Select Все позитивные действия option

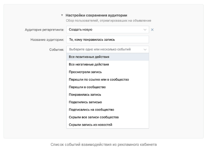click(x=108, y=57)
